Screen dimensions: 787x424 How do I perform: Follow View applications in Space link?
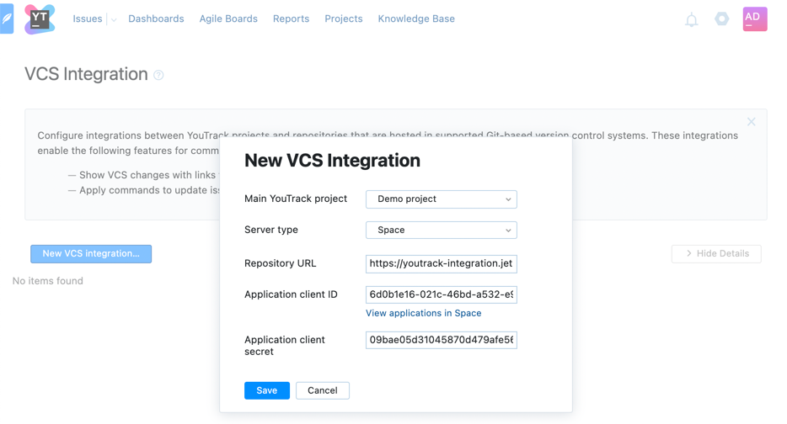[423, 313]
